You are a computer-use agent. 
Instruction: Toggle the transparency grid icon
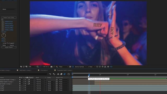[x=73, y=67]
